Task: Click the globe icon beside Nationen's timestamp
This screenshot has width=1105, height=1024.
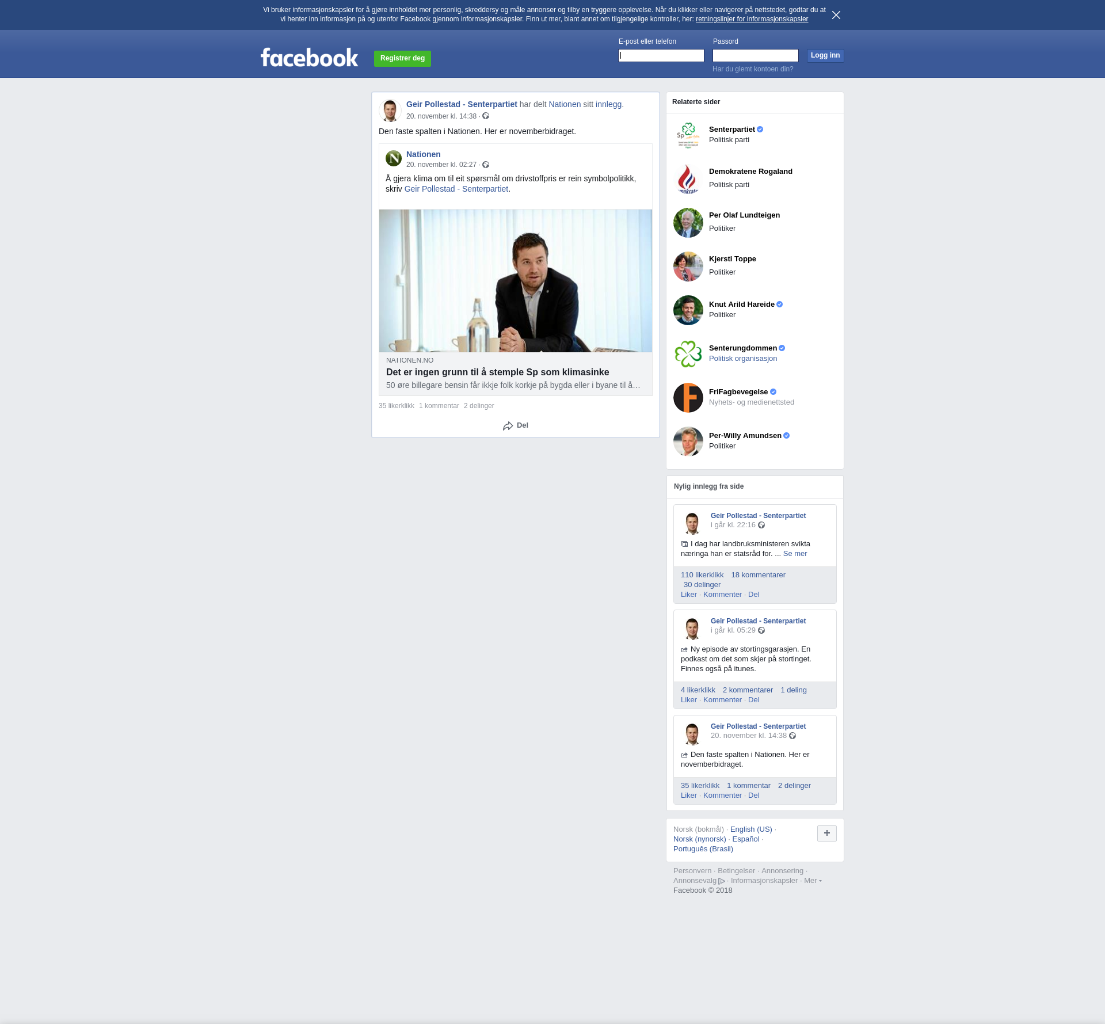Action: pyautogui.click(x=486, y=165)
